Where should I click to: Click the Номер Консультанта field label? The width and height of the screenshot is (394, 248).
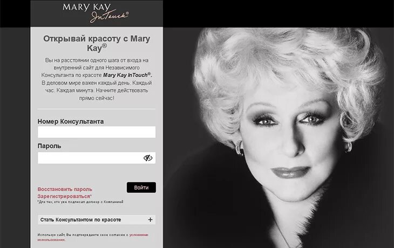[x=71, y=121]
